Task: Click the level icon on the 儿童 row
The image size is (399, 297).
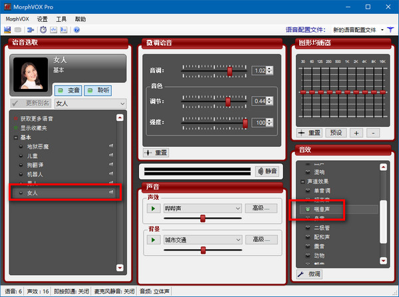Action: (x=111, y=155)
